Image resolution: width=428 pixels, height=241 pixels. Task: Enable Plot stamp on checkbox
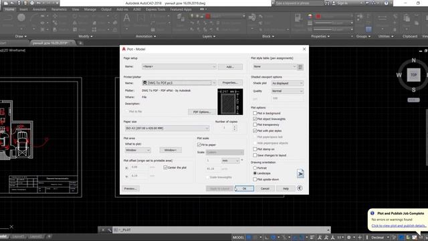pos(255,149)
